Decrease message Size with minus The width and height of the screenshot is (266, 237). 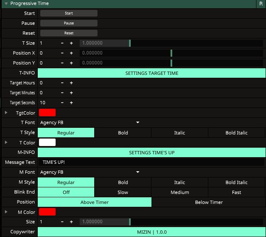(x=62, y=222)
